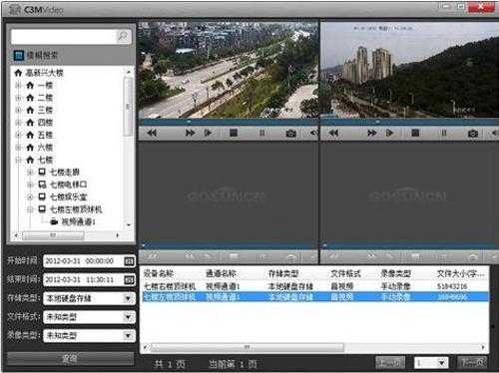
Task: Select 高新兴大楼 root in the tree
Action: pyautogui.click(x=44, y=73)
